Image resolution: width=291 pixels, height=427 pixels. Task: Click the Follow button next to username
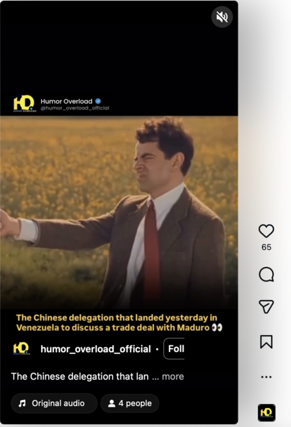coord(174,349)
